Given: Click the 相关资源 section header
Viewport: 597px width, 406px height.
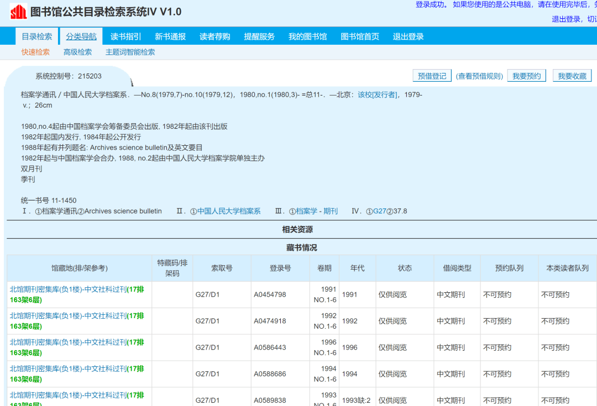Looking at the screenshot, I should tap(297, 229).
